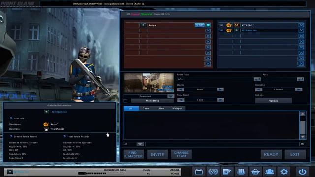
Task: Click the Room Title input field
Action: pyautogui.click(x=215, y=79)
